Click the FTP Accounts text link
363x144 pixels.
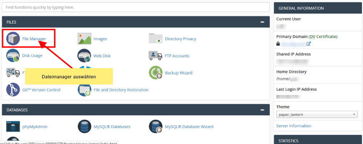click(x=177, y=56)
